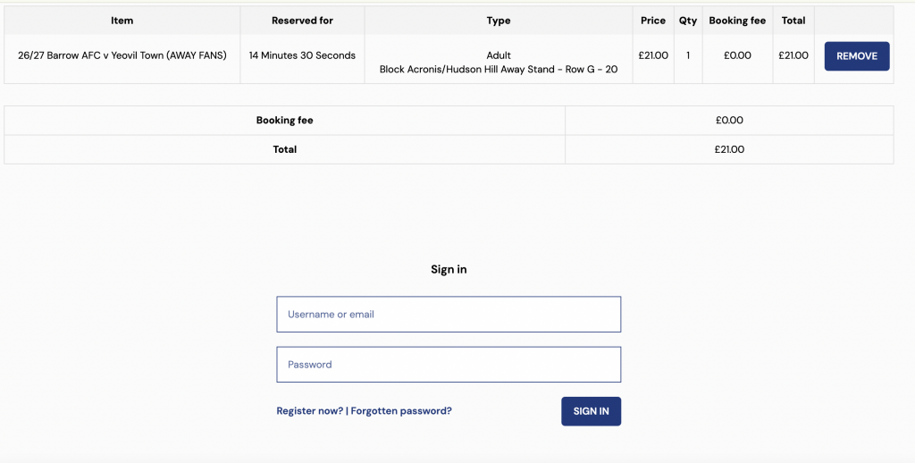Screen dimensions: 915x463
Task: Select the Type column header
Action: pos(499,21)
